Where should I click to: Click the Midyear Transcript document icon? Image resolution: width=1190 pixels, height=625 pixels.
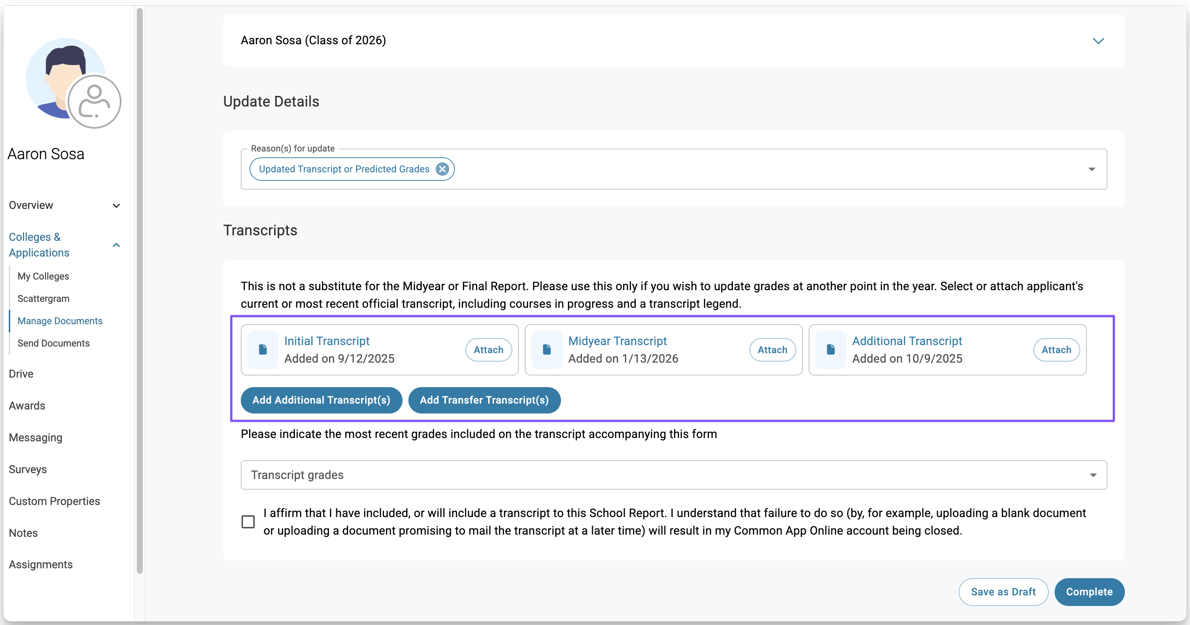(546, 350)
